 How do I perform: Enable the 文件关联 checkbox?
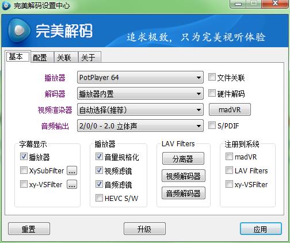point(212,77)
